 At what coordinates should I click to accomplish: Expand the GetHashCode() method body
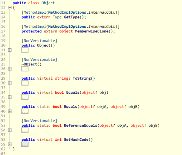tap(10, 144)
